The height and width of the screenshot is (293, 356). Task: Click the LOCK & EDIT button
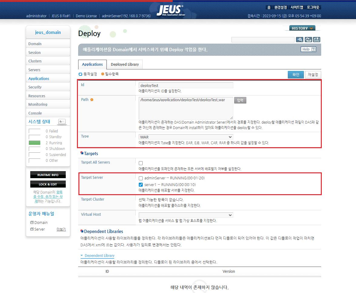[x=48, y=184]
